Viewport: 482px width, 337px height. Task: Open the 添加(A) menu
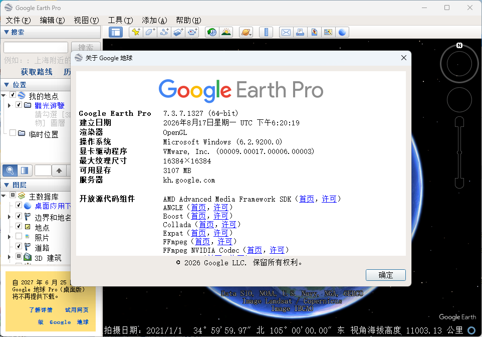coord(154,21)
